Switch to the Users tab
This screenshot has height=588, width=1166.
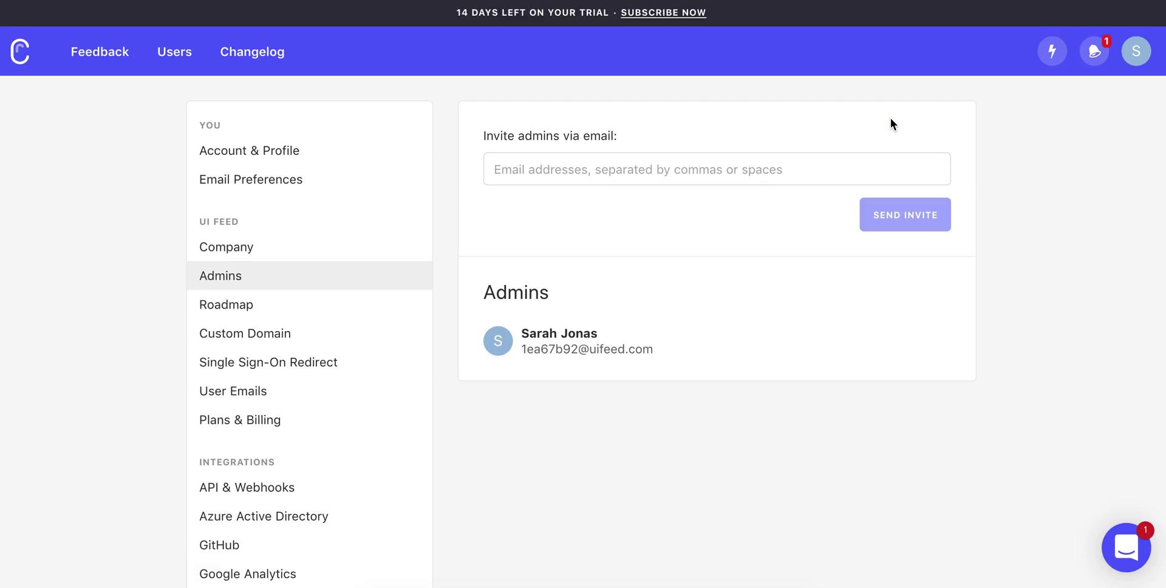point(174,52)
